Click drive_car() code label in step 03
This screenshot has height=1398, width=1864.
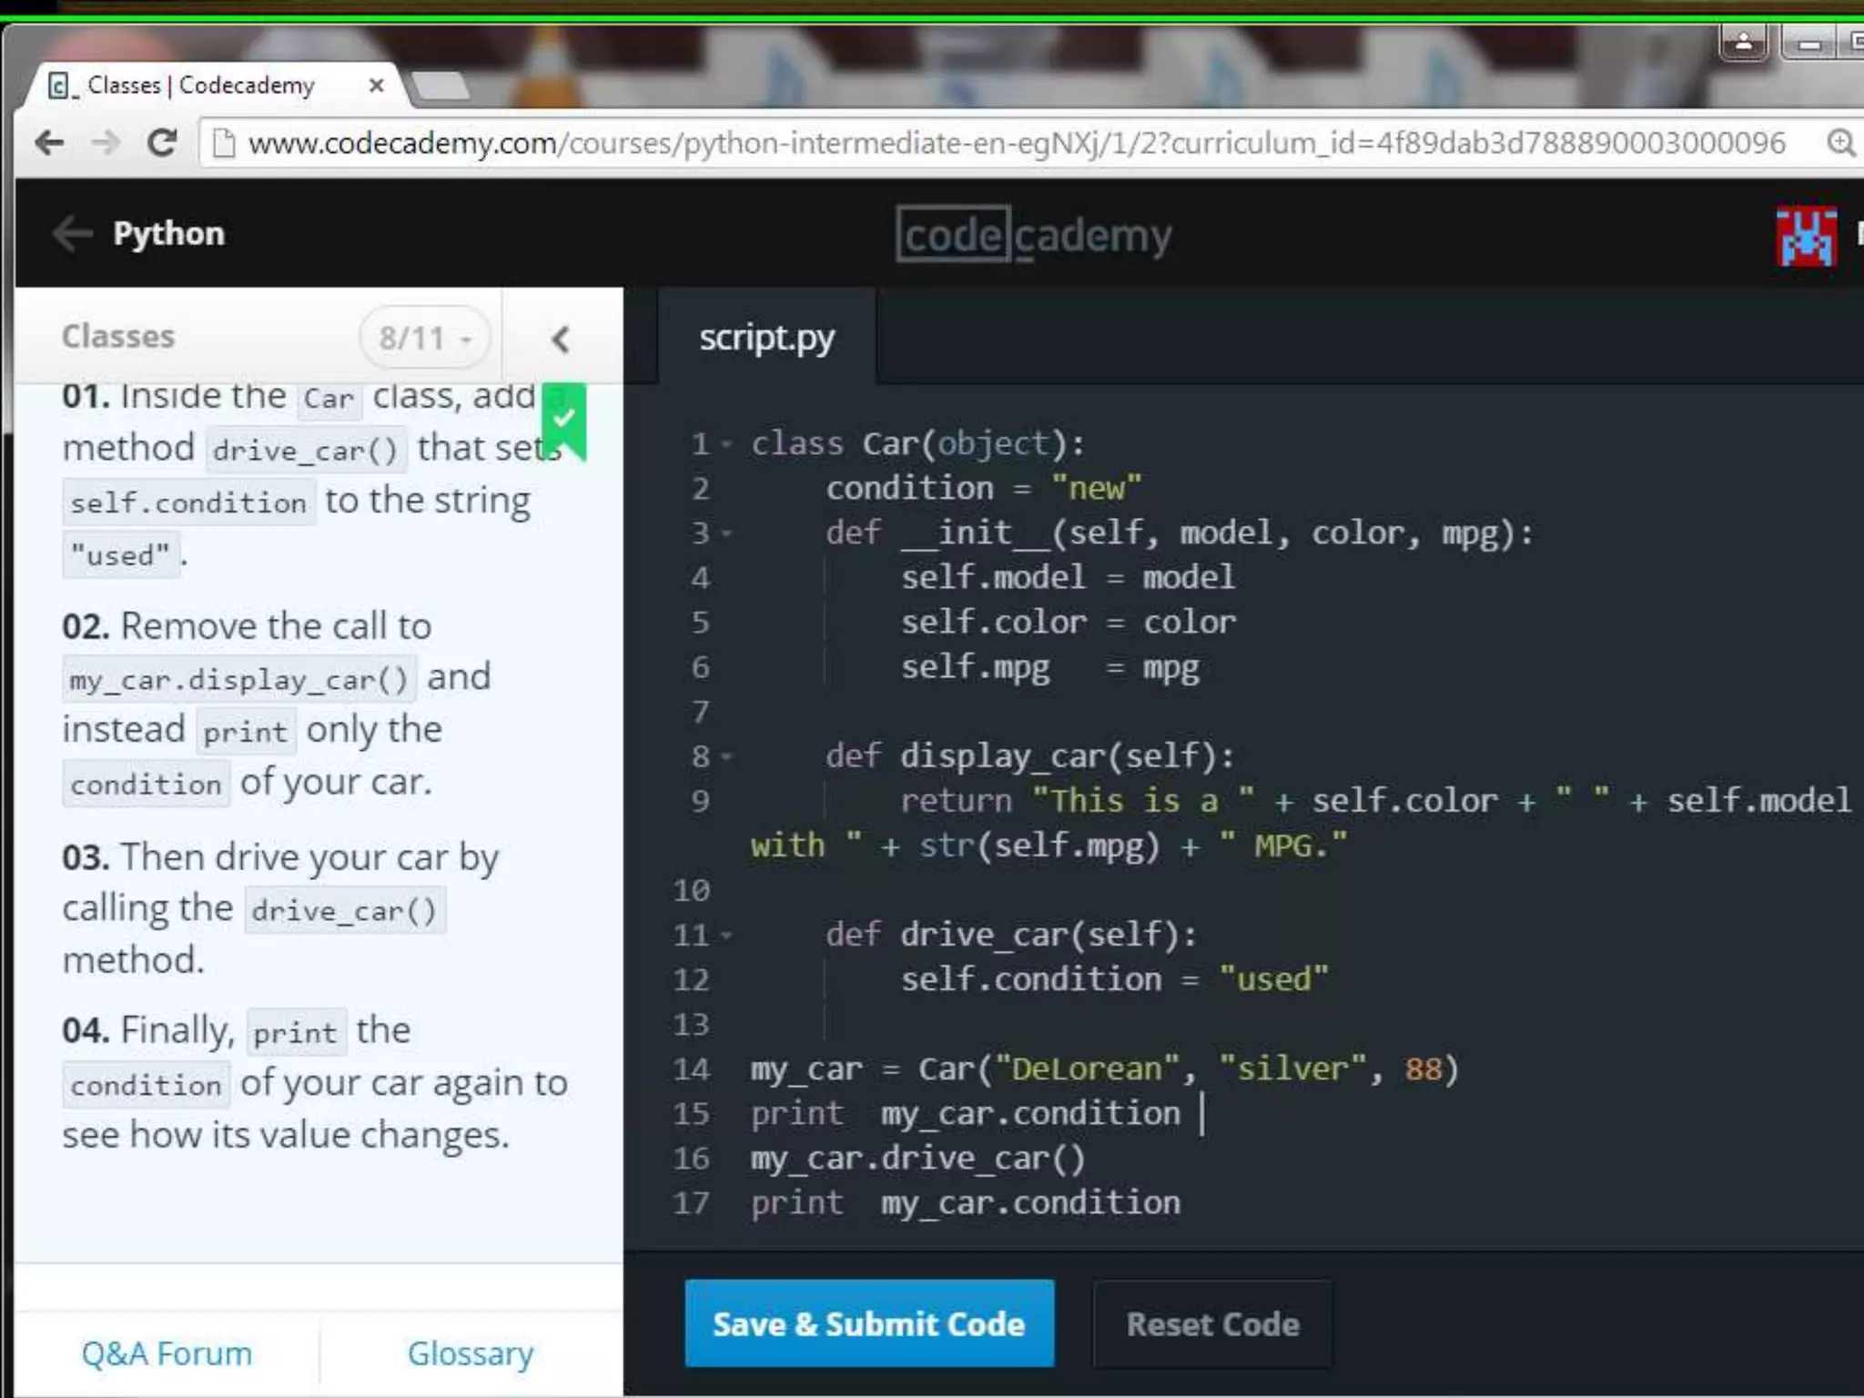click(345, 911)
